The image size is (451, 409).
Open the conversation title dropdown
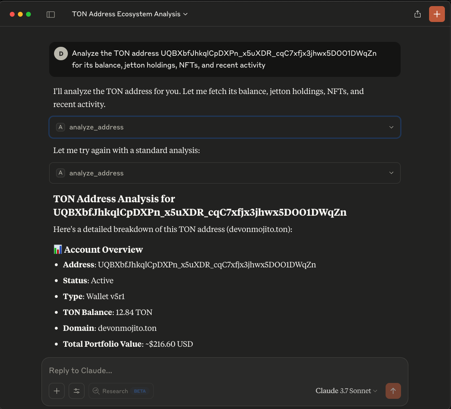130,14
